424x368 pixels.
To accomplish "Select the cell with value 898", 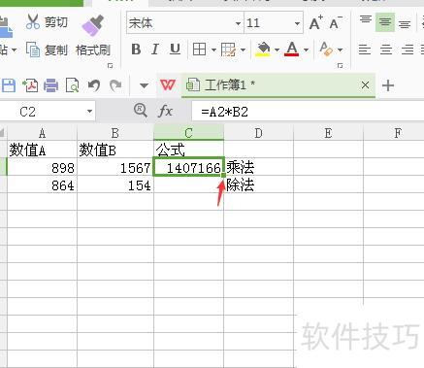I will (x=42, y=167).
